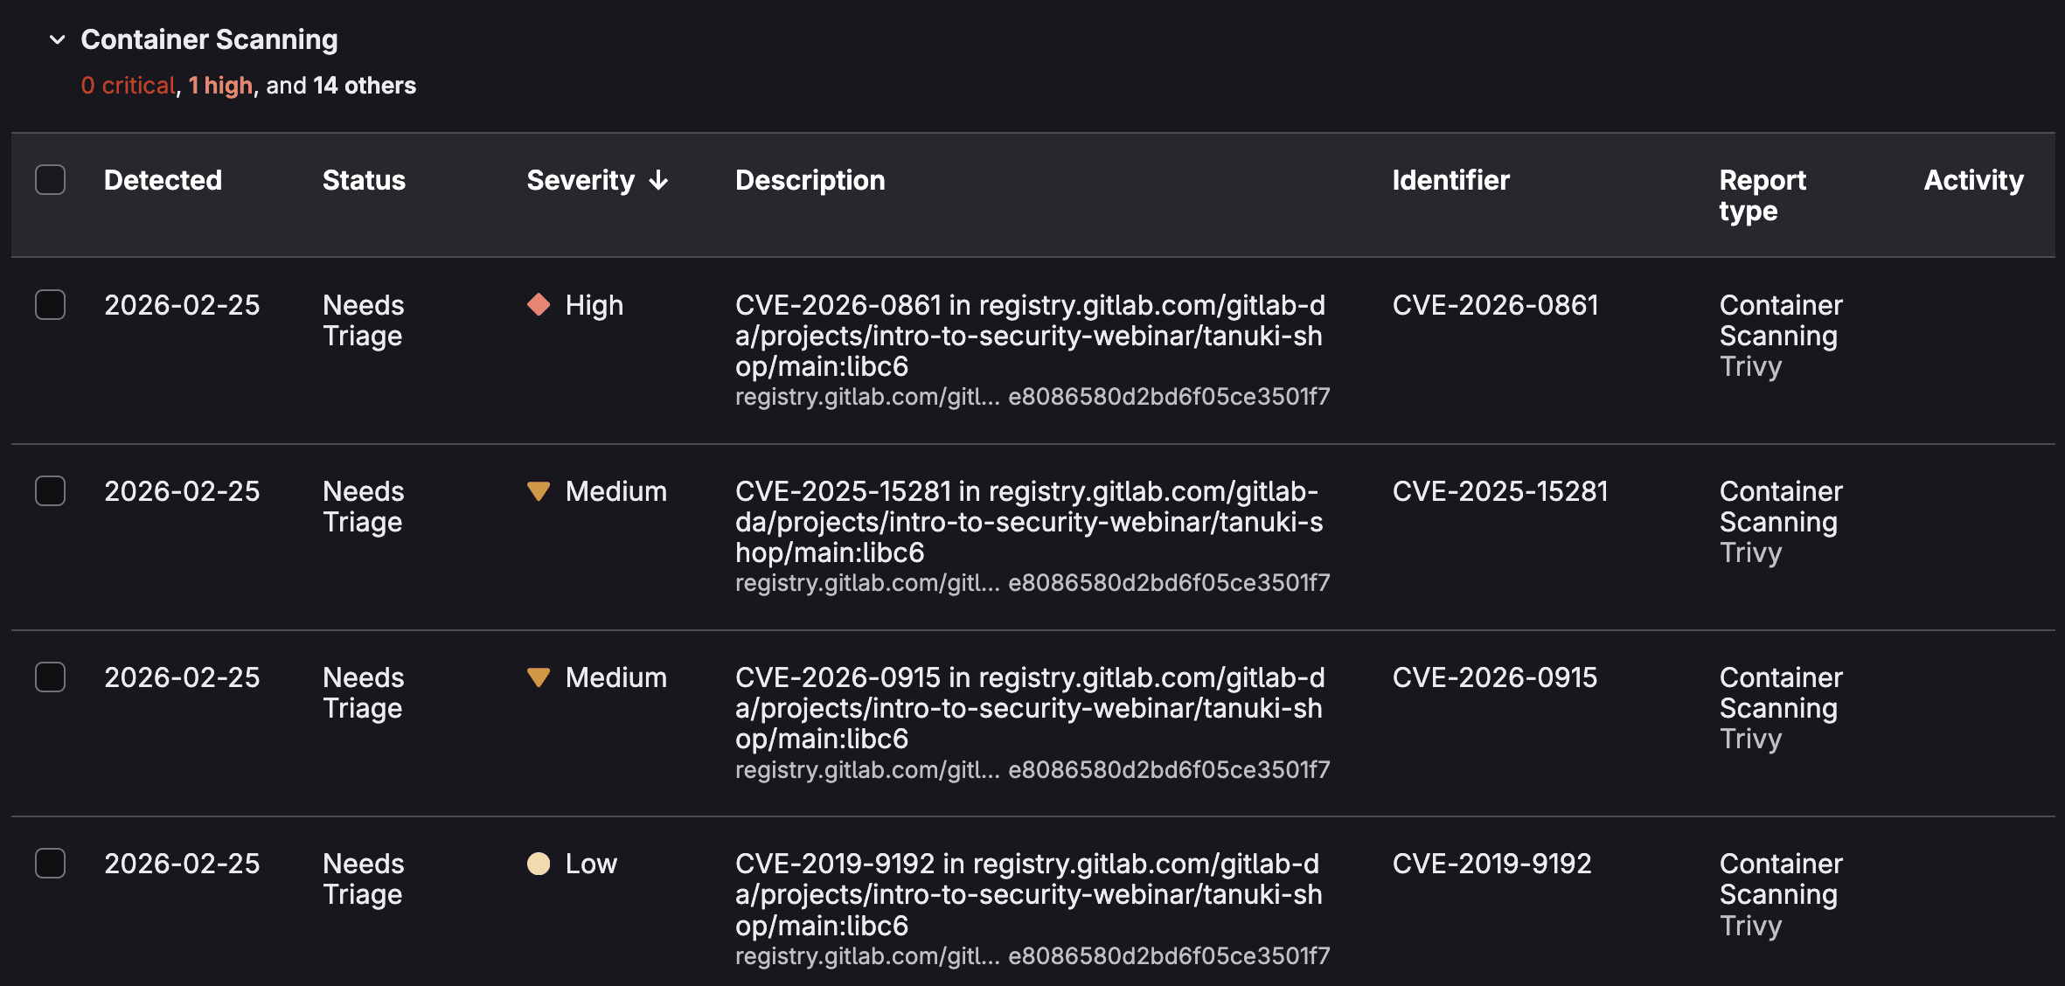The image size is (2065, 986).
Task: Click the High severity diamond icon
Action: (539, 306)
